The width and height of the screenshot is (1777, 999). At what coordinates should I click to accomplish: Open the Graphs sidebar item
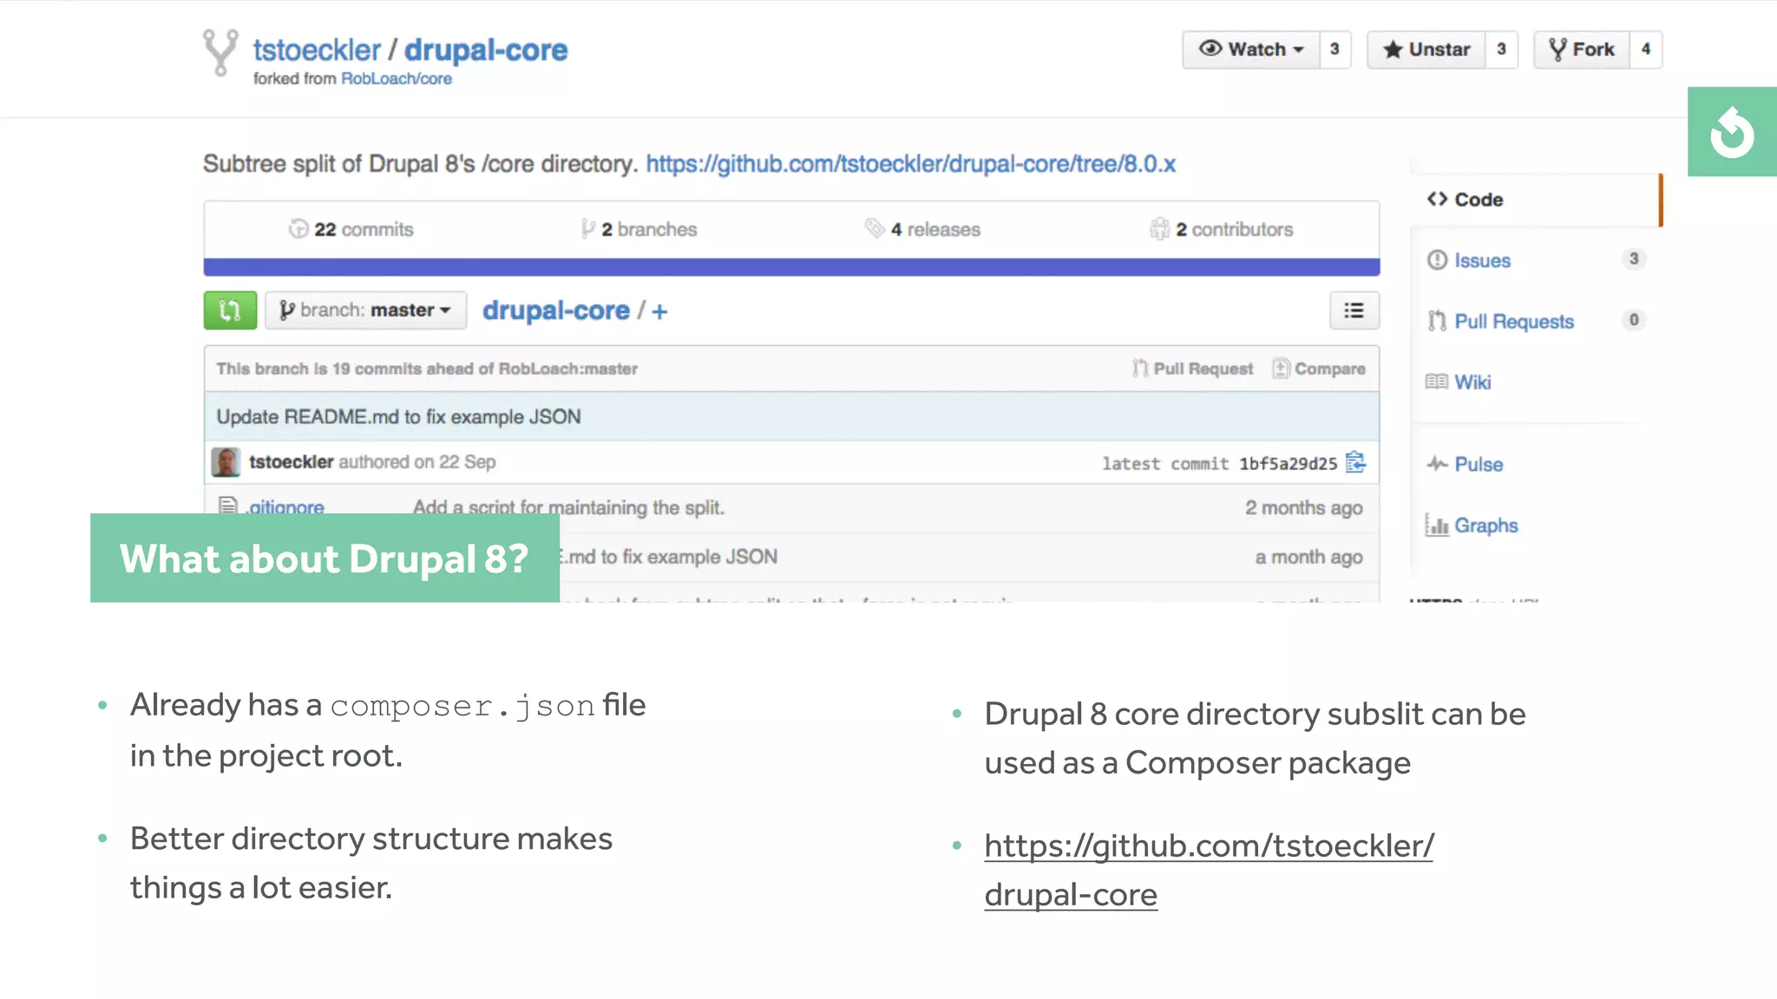pyautogui.click(x=1486, y=526)
